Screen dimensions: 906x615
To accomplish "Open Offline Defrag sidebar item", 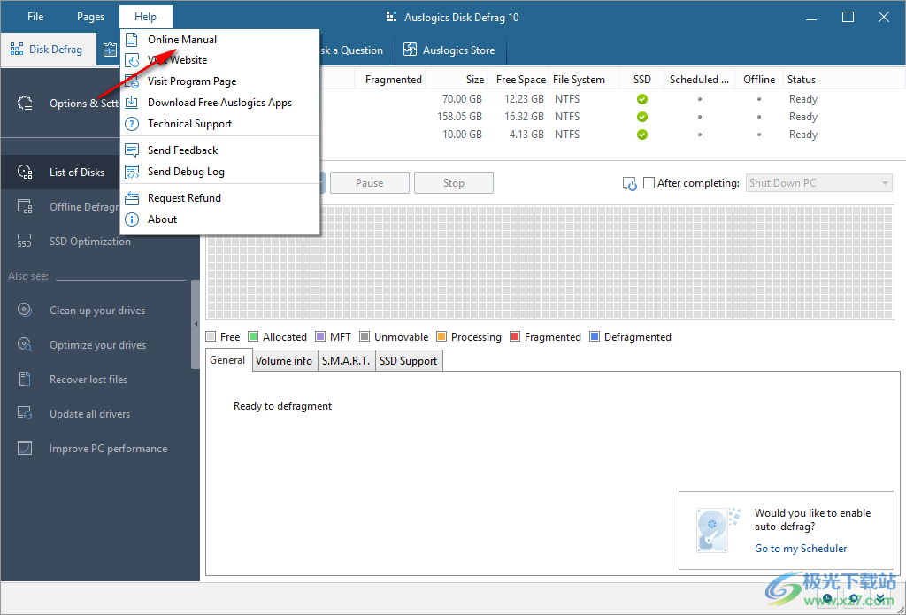I will coord(60,207).
